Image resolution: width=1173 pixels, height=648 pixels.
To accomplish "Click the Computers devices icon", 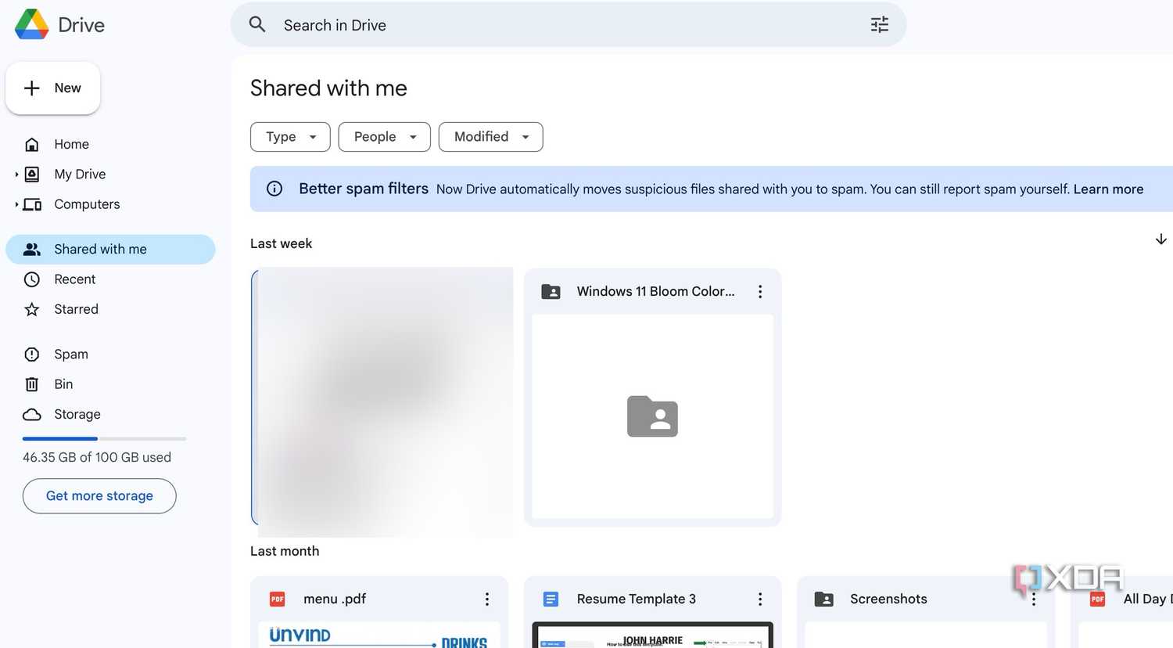I will 32,204.
